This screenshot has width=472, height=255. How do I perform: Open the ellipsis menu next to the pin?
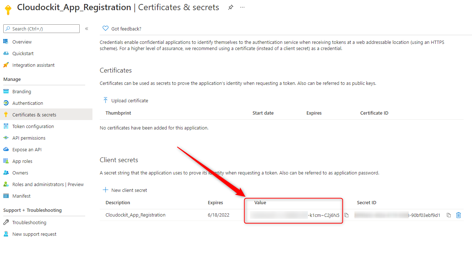242,7
